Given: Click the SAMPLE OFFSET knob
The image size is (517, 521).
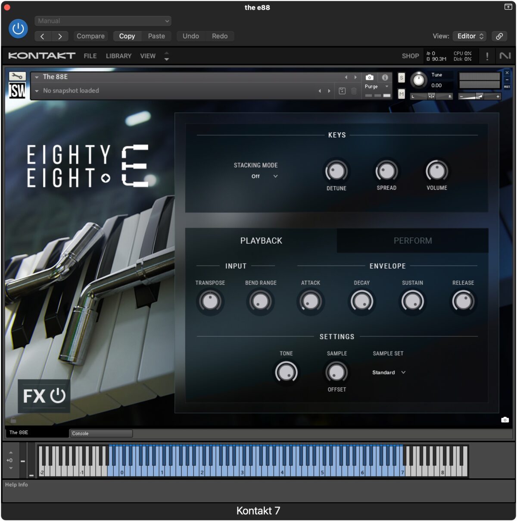Looking at the screenshot, I should 336,372.
